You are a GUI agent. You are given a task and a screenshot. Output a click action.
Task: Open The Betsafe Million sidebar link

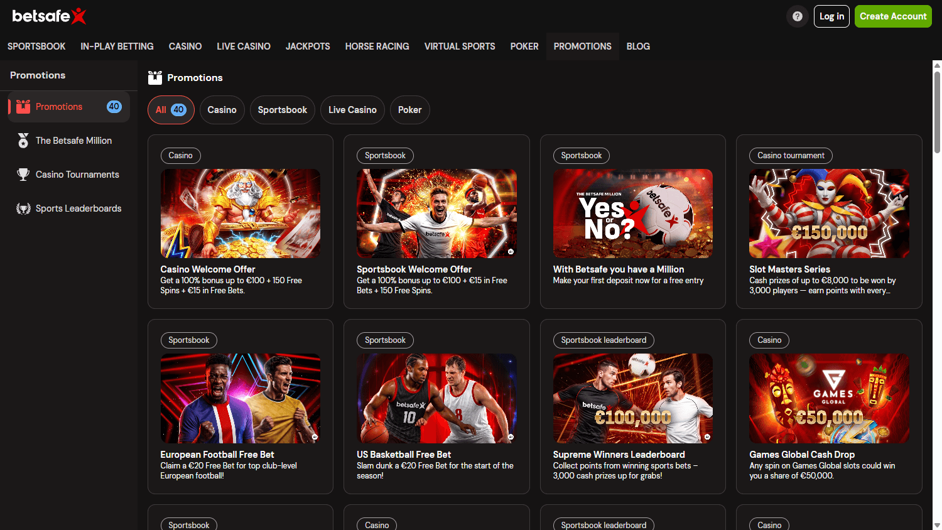click(68, 141)
